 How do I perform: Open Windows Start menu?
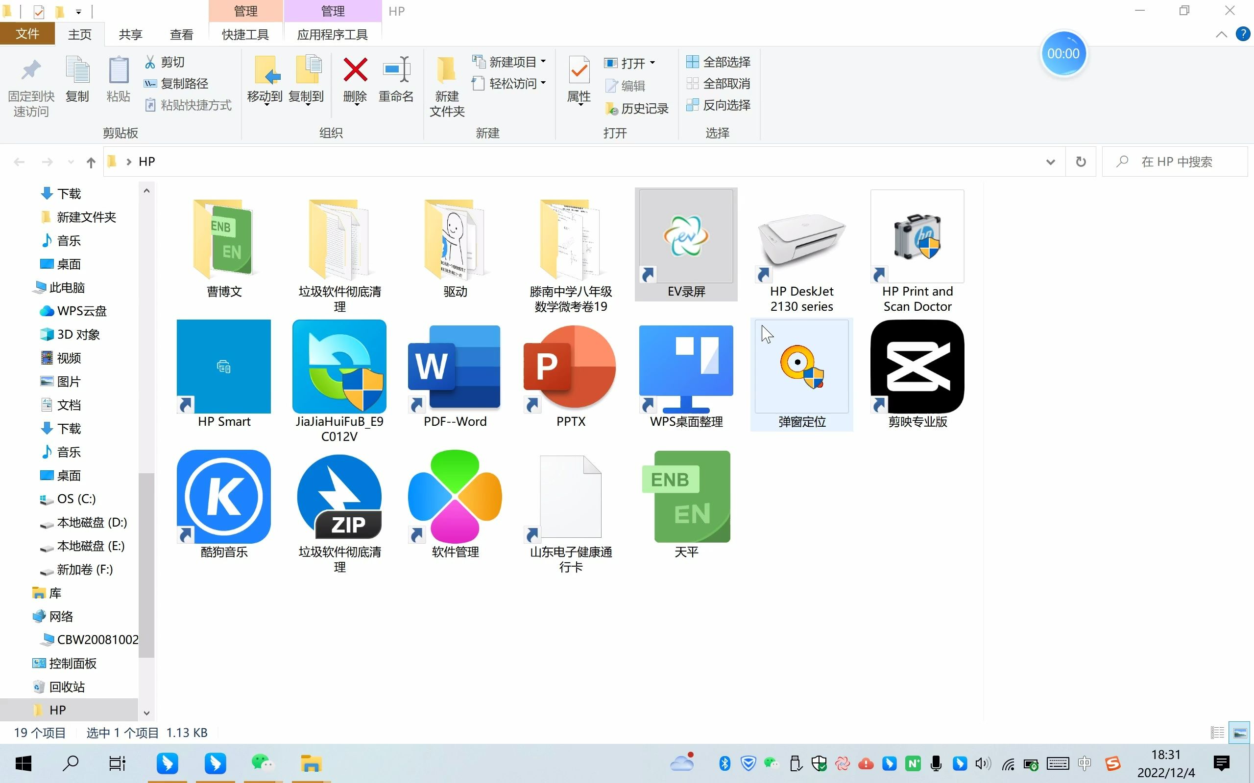point(24,763)
